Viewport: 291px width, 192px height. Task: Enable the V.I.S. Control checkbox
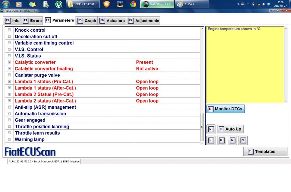coord(9,49)
